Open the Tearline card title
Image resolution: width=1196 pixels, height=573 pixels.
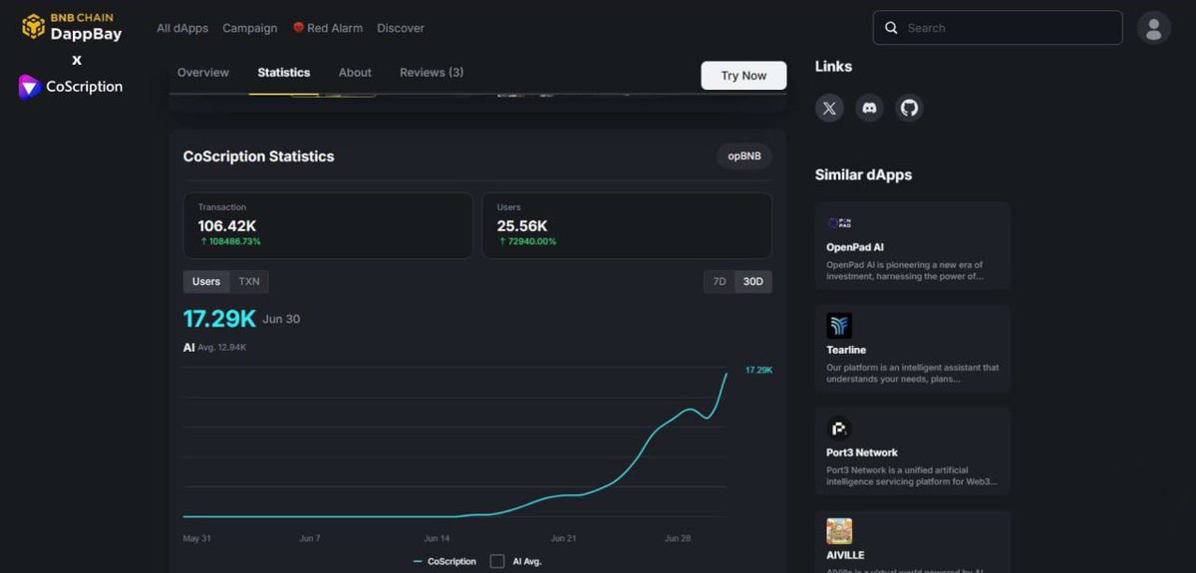846,350
